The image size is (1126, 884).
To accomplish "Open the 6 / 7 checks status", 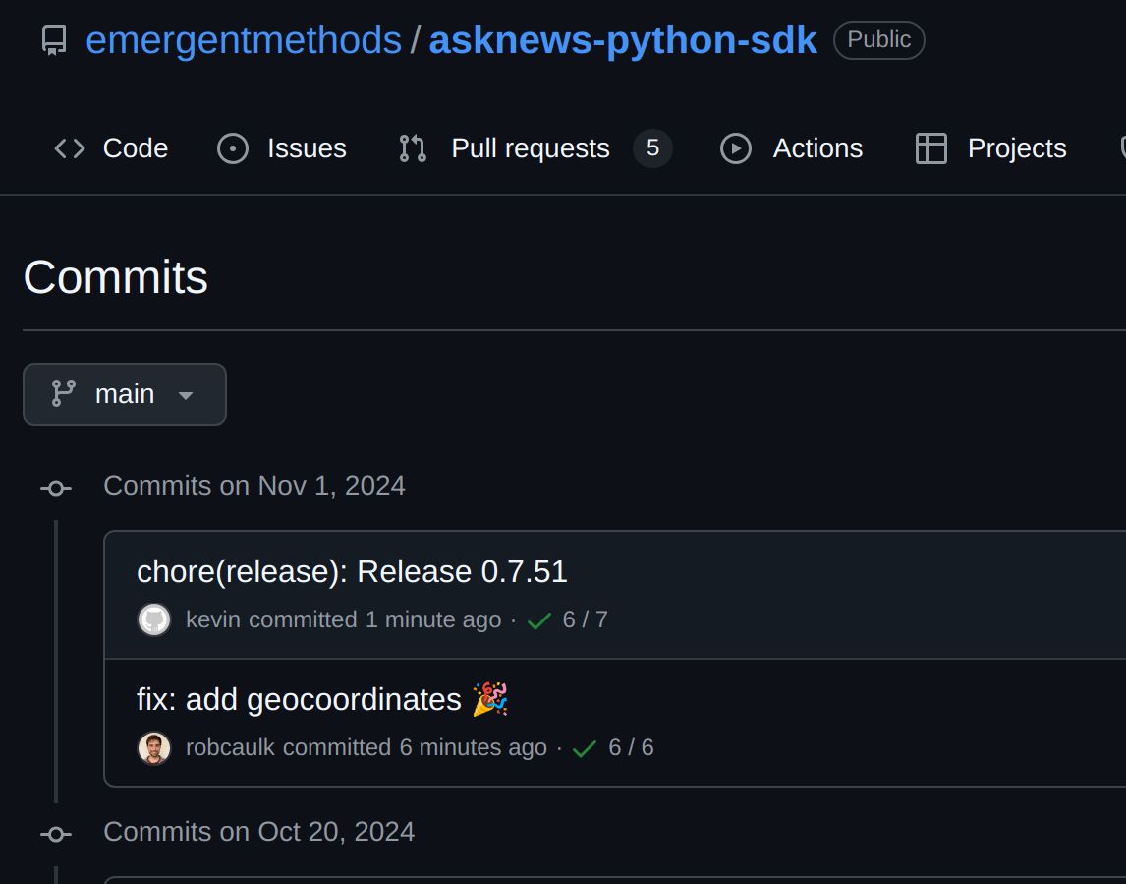I will (586, 619).
